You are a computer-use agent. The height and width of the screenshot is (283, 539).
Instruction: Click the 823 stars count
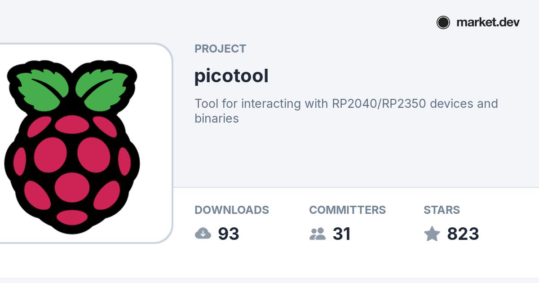[463, 234]
